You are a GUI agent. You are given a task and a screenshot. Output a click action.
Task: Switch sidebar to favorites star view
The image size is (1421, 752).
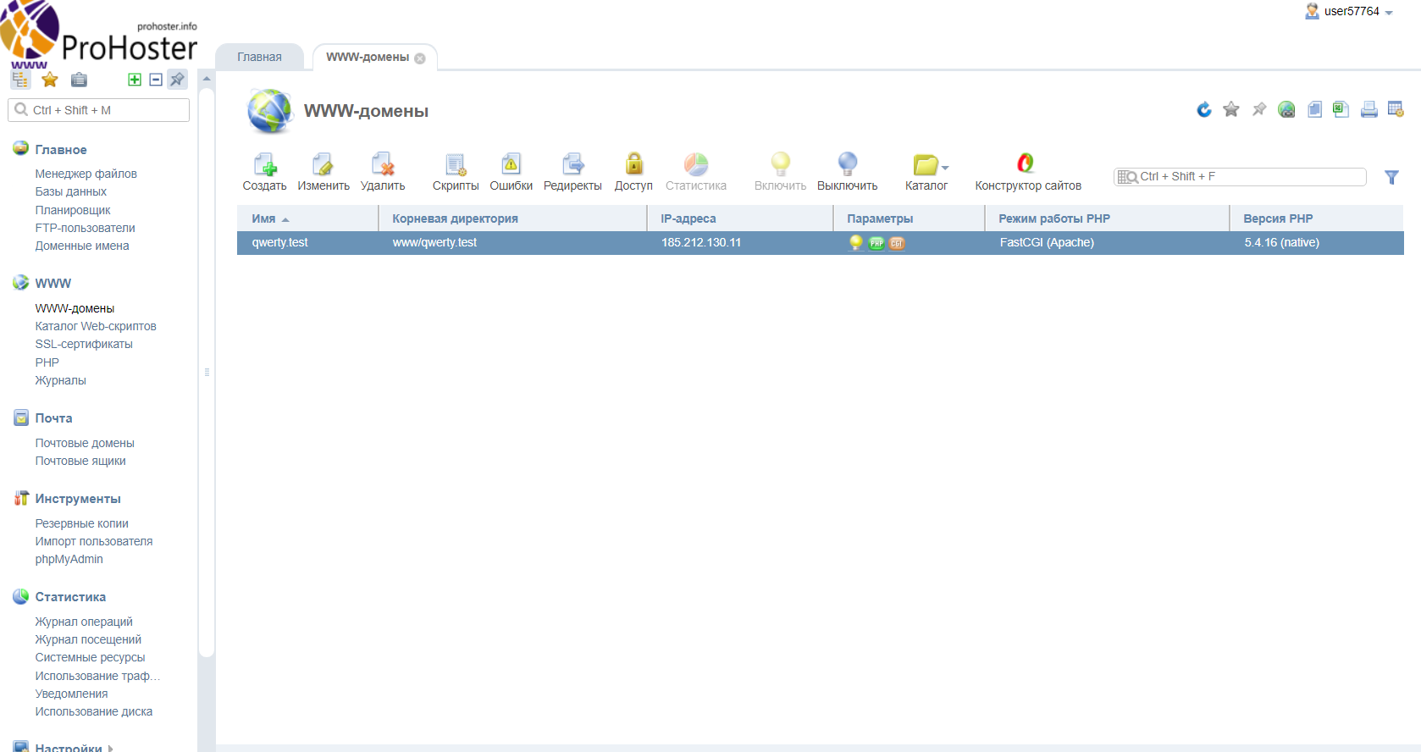[x=50, y=80]
